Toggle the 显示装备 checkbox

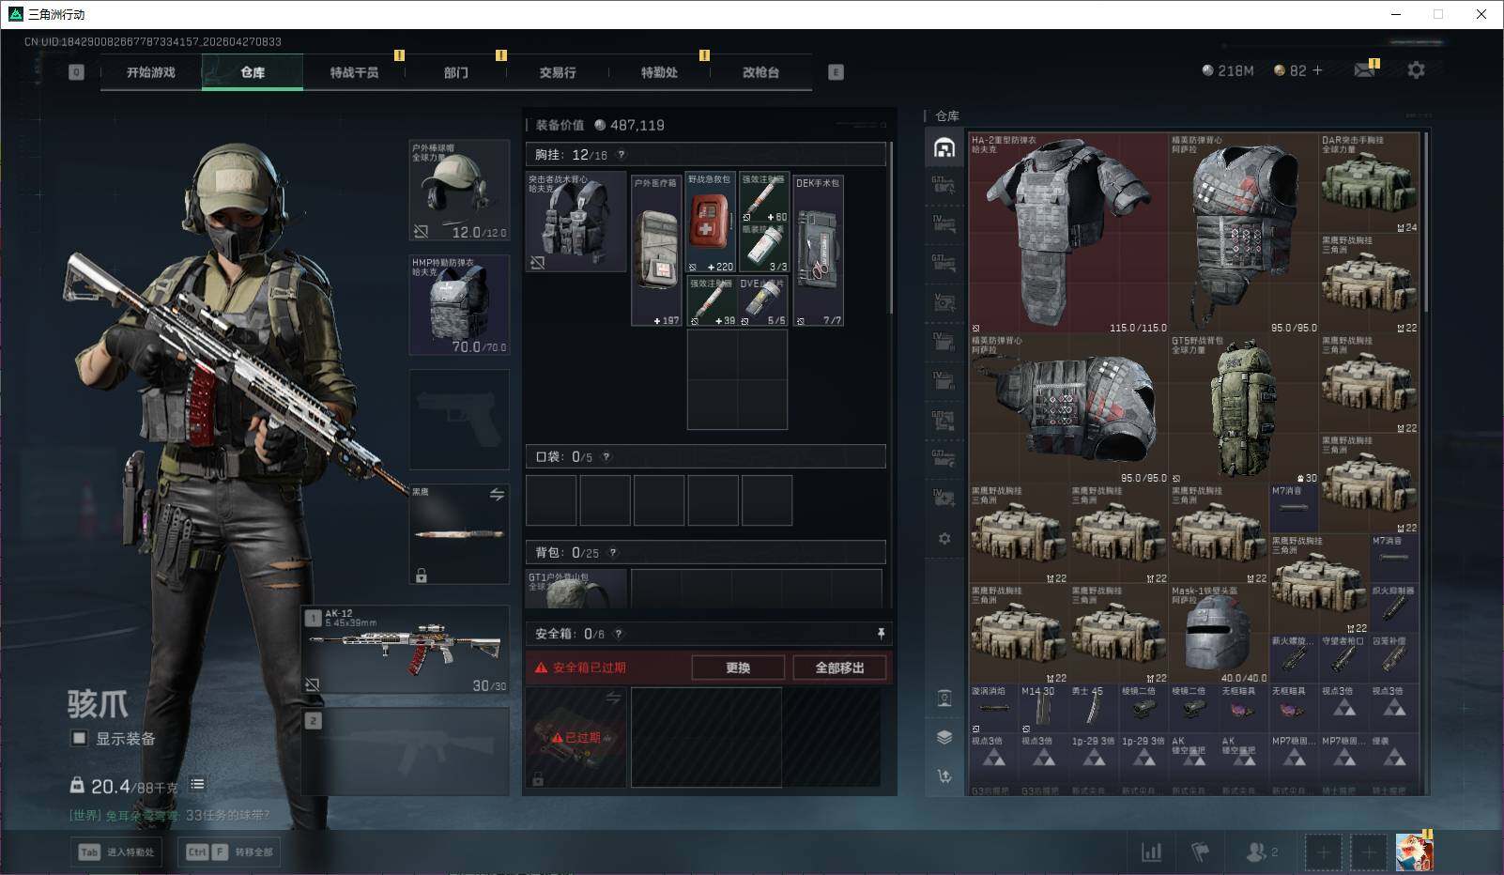tap(79, 738)
